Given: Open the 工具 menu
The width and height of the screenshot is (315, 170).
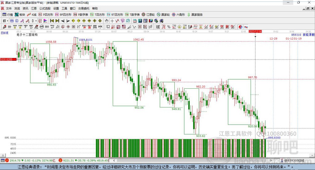Looking at the screenshot, I should (64, 8).
